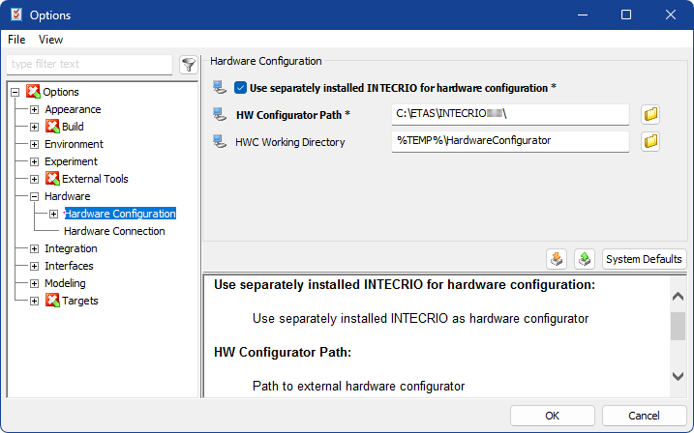Uncheck Use separately installed INTECRIO checkbox

[240, 88]
